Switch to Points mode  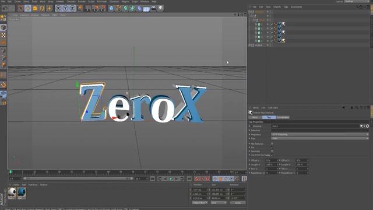coord(3,51)
